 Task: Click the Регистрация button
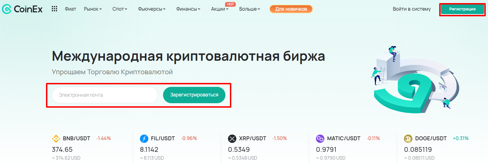click(x=462, y=9)
